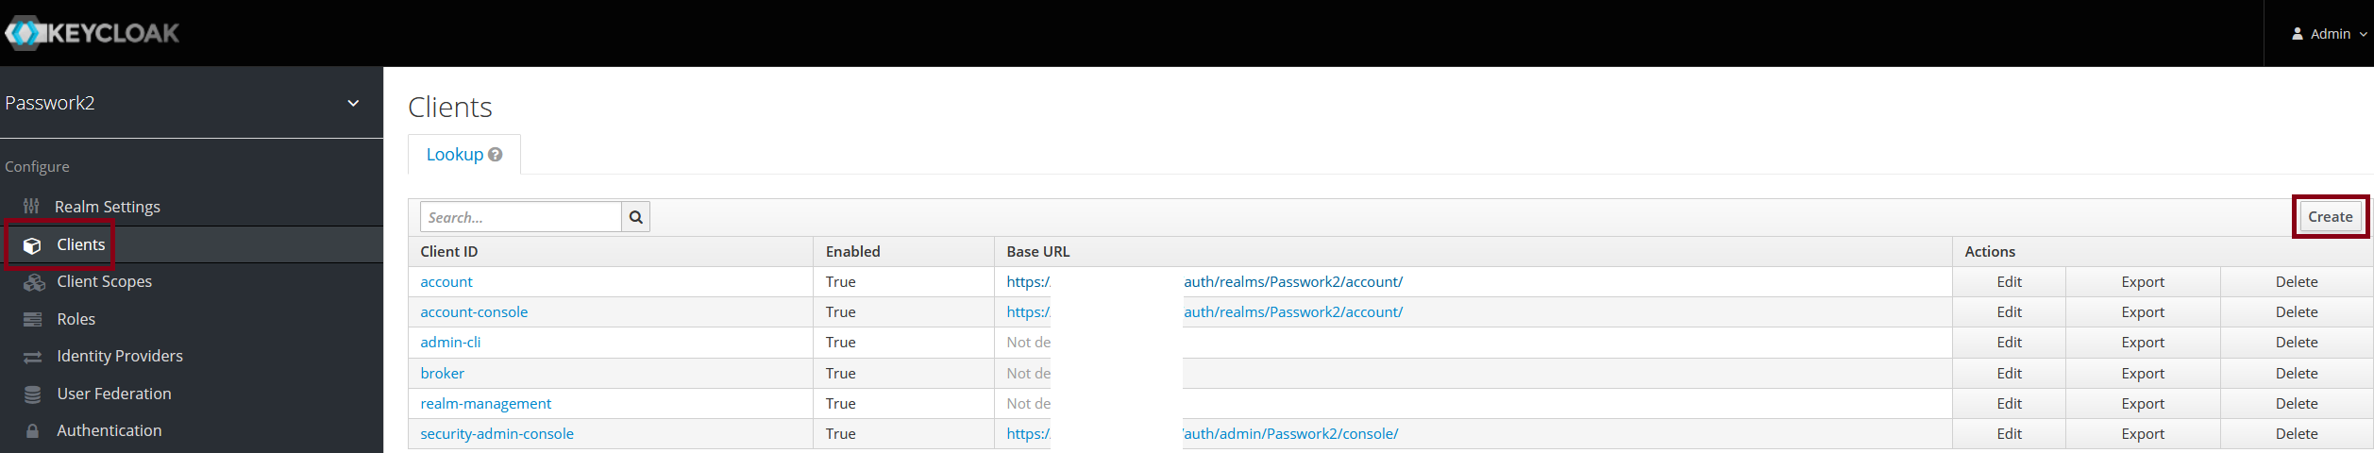Click into the client Search field
The image size is (2374, 453).
coord(520,217)
